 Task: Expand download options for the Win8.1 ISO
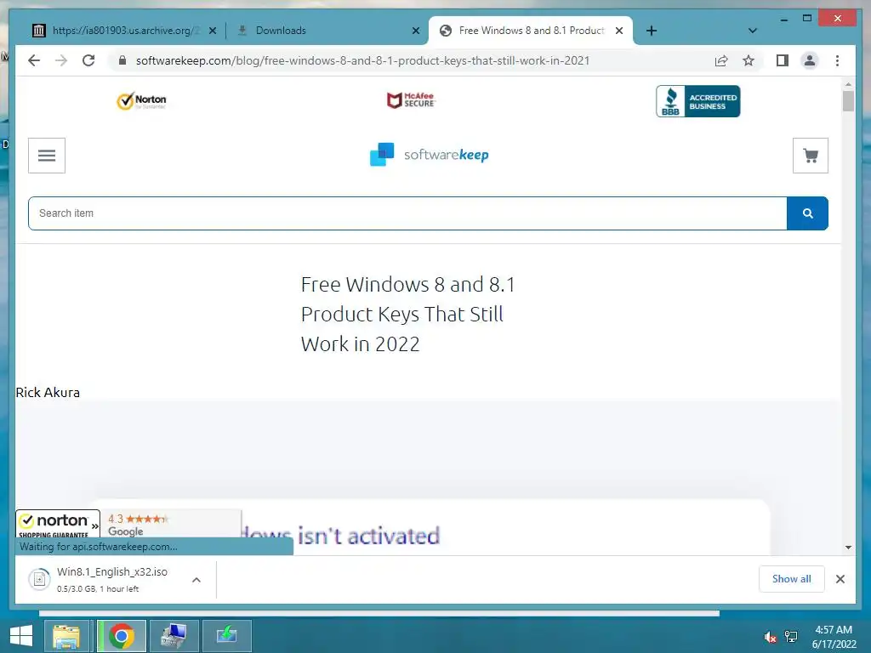click(x=196, y=580)
